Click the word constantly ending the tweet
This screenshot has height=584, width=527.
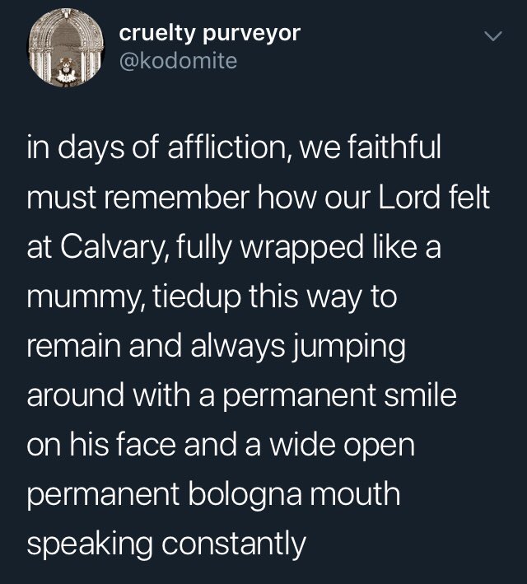(234, 544)
